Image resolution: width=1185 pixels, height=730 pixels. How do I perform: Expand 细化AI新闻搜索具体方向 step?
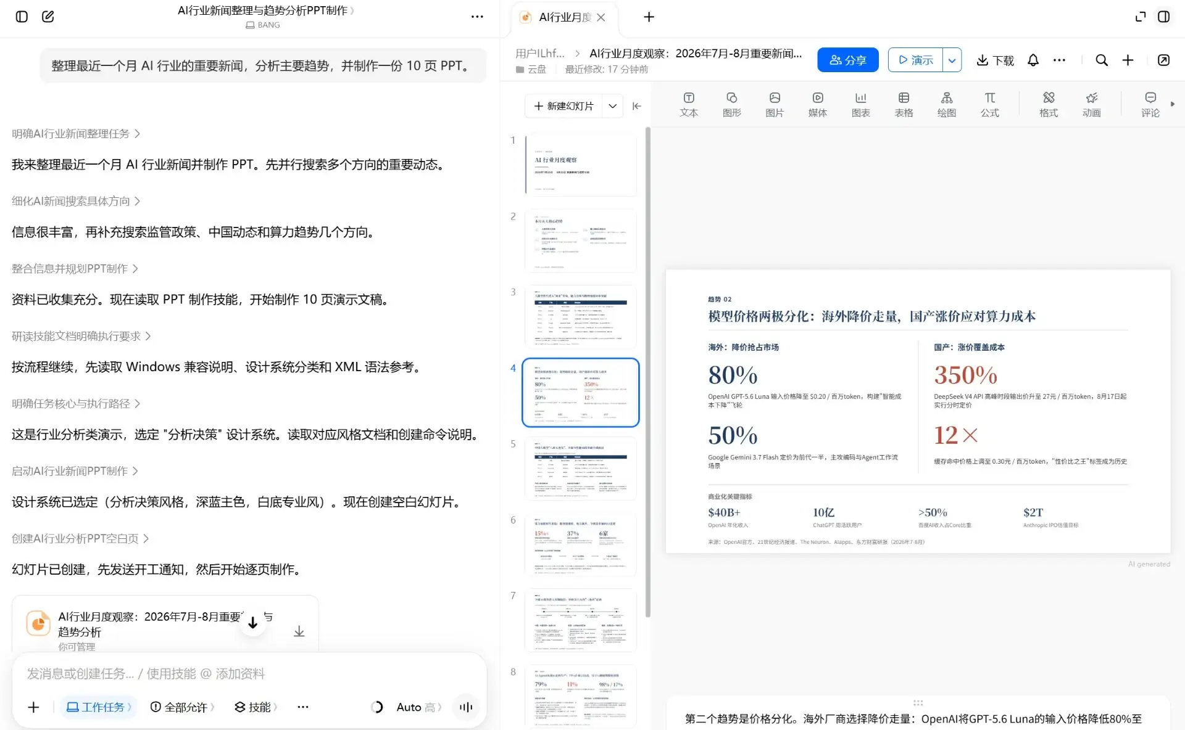(x=76, y=201)
